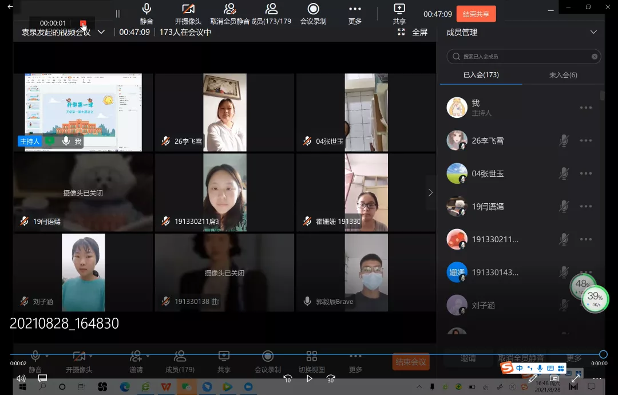
Task: Click the 静音 microphone icon in top toolbar
Action: [146, 9]
